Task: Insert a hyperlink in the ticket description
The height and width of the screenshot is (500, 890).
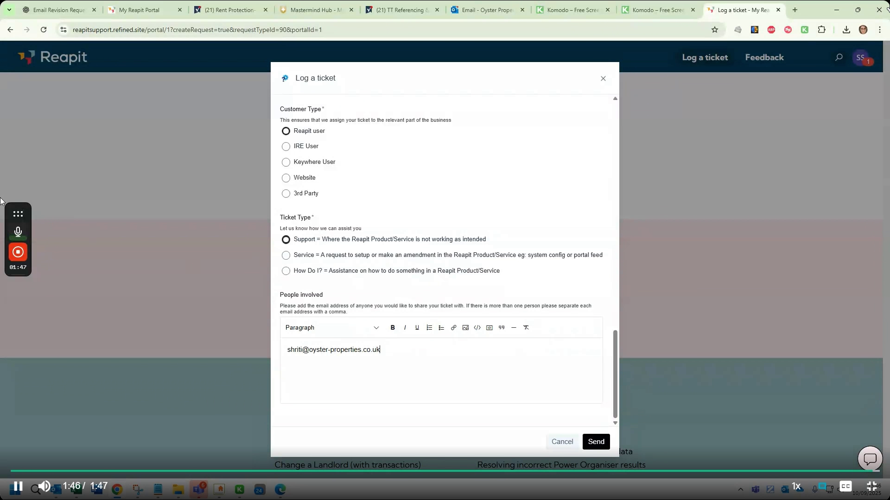Action: [x=453, y=327]
